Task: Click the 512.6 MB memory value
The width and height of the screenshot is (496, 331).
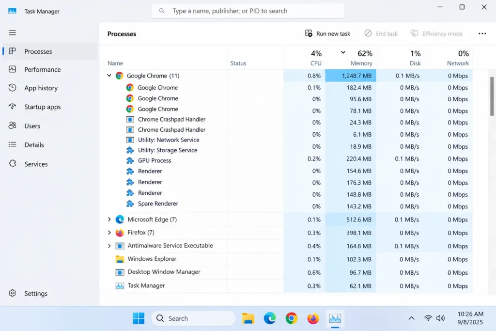Action: click(359, 220)
